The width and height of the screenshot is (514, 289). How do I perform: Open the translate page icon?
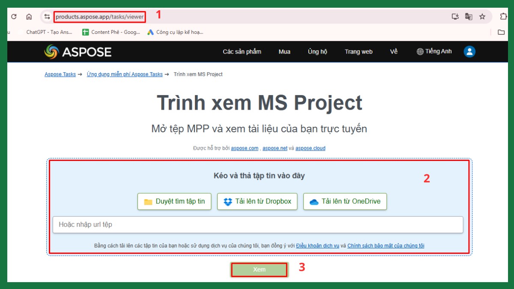469,17
